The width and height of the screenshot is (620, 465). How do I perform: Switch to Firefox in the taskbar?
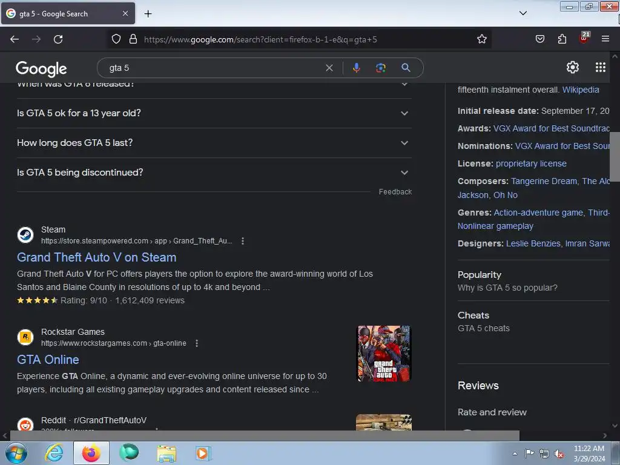91,453
